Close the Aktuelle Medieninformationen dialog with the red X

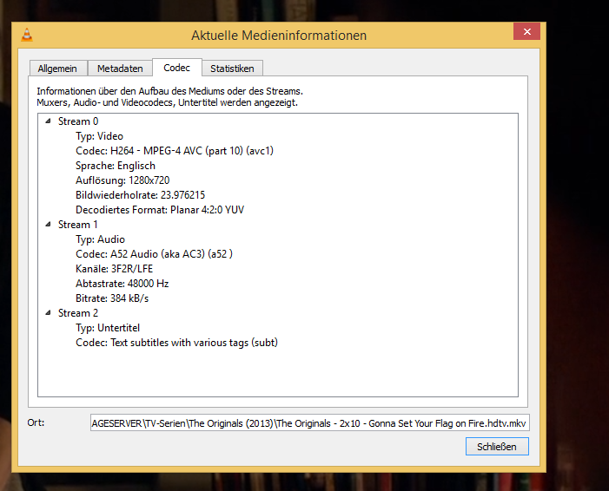pyautogui.click(x=526, y=31)
